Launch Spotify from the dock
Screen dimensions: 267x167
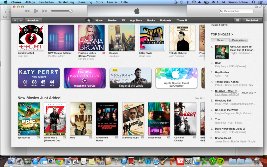[221, 161]
